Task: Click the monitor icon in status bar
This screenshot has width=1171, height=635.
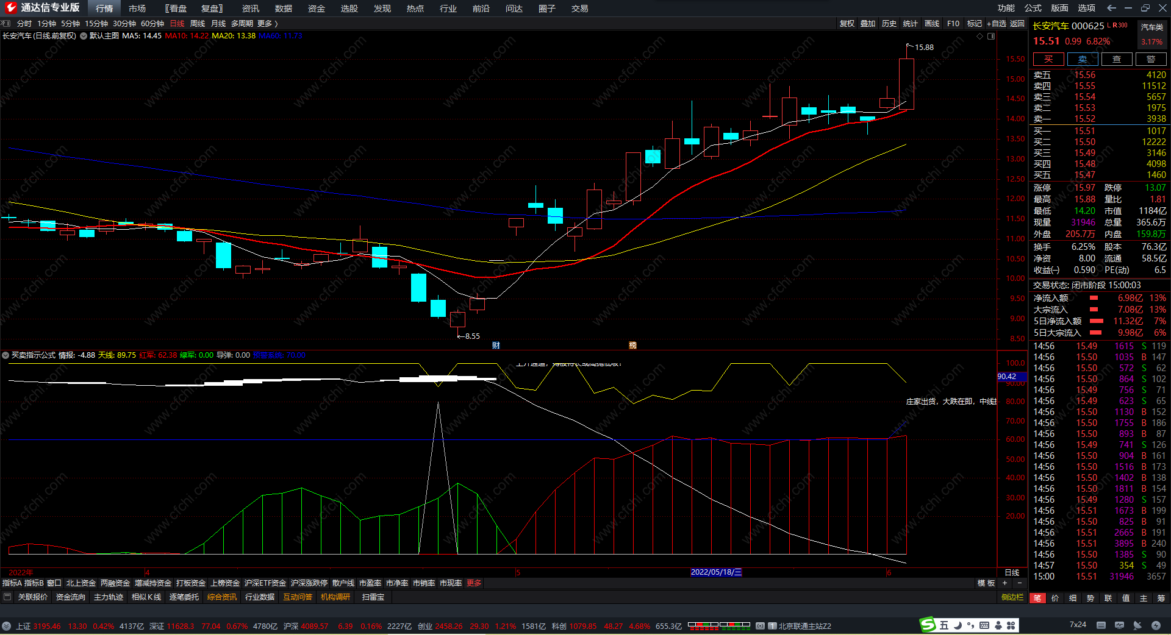Action: (x=1119, y=625)
